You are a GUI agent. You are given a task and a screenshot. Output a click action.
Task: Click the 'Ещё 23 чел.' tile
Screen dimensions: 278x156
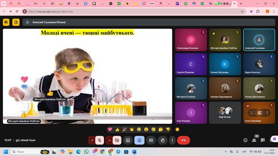(x=225, y=113)
